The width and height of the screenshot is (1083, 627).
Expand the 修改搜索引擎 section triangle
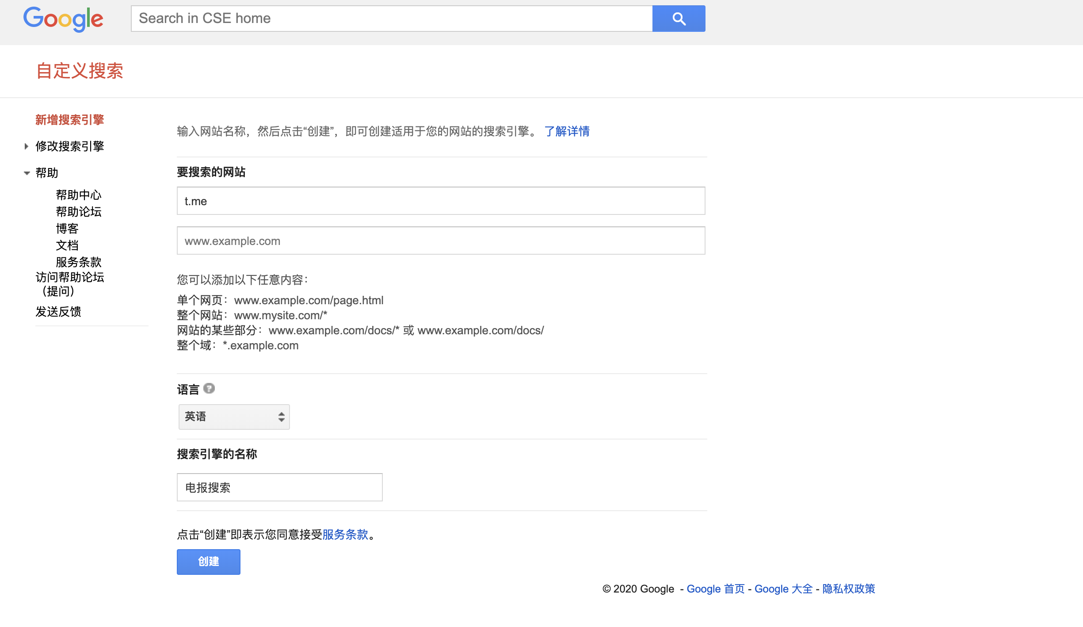[x=27, y=146]
